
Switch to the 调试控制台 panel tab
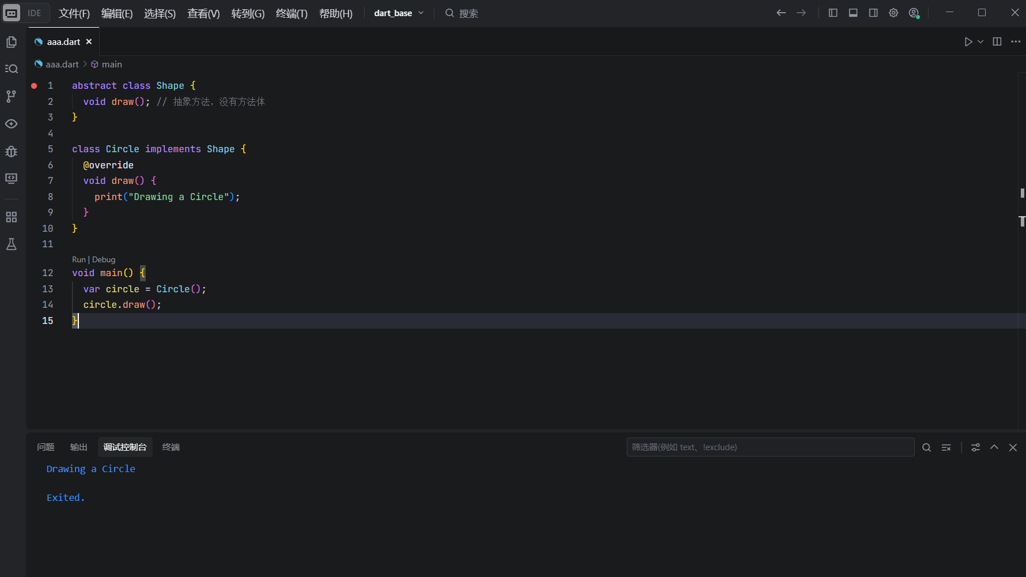tap(125, 447)
